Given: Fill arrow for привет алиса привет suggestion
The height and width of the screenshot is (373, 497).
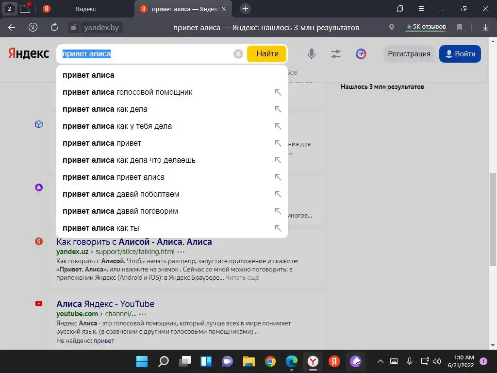Looking at the screenshot, I should click(278, 143).
